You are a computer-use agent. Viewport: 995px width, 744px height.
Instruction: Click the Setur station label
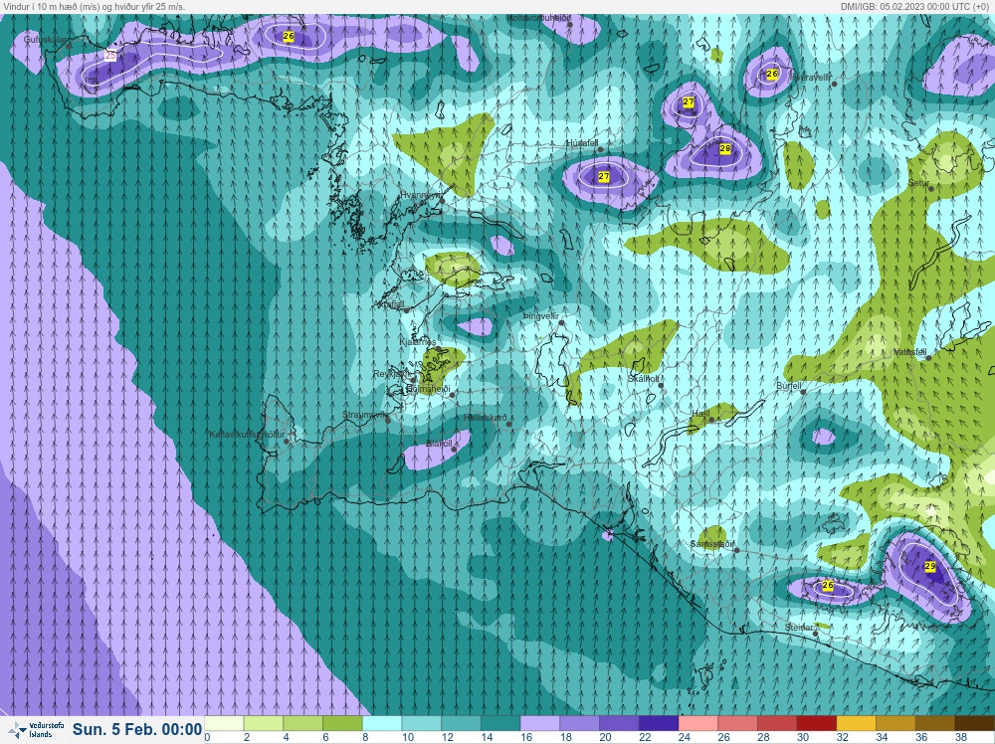click(918, 183)
